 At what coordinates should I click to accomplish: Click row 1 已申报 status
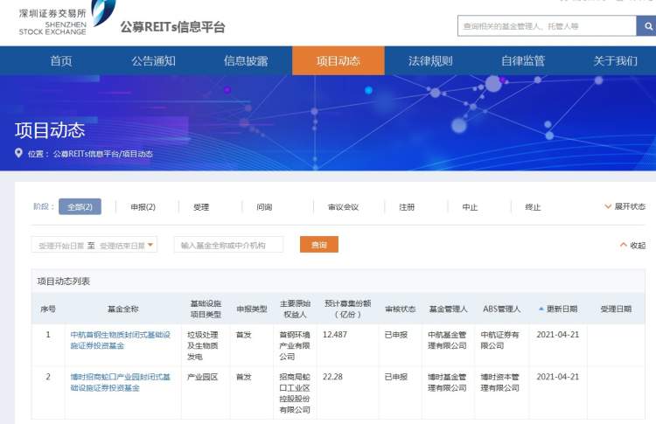pos(395,335)
